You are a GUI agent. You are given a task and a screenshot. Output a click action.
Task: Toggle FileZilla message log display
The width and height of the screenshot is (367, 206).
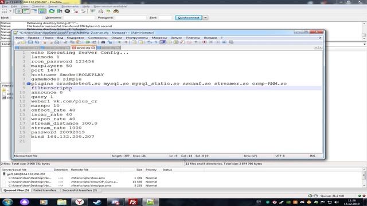pos(18,11)
